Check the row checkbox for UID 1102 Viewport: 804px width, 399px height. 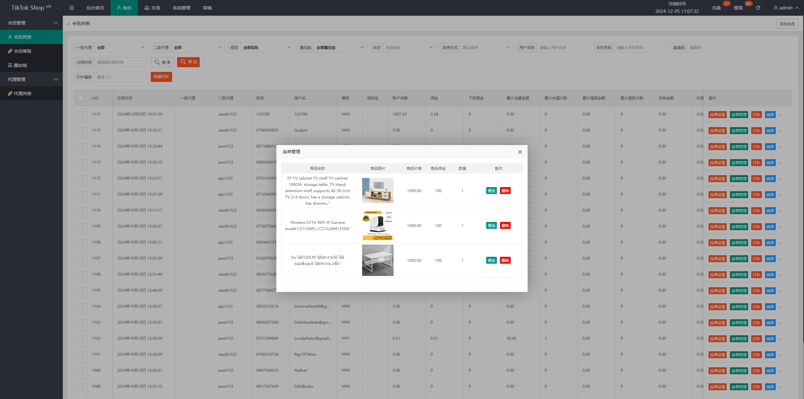[x=80, y=338]
